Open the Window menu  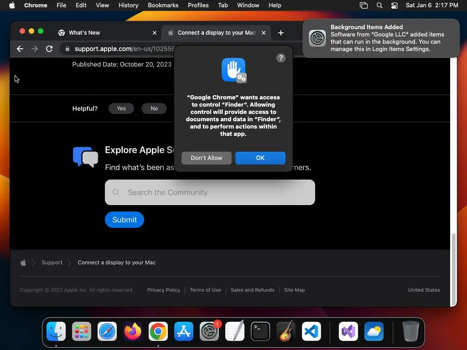point(248,5)
